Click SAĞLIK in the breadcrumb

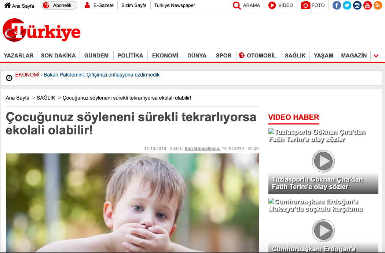46,98
